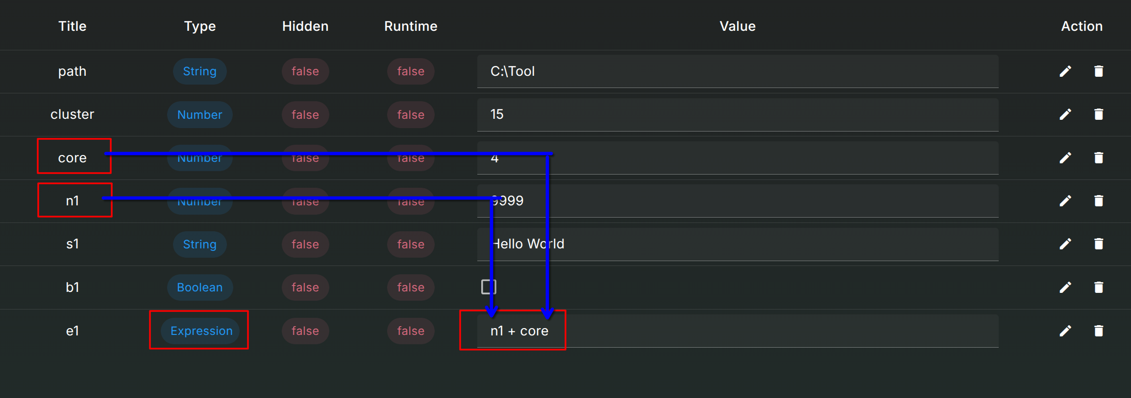
Task: Click the Hidden false chip for path
Action: click(305, 71)
